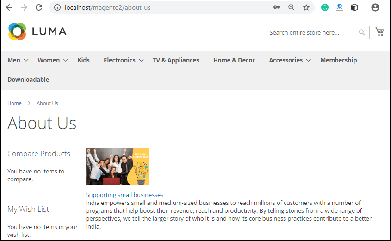Viewport: 391px width, 241px height.
Task: Open the Grammarly extension icon
Action: [x=325, y=7]
